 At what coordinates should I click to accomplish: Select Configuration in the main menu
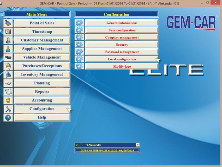coord(42,109)
